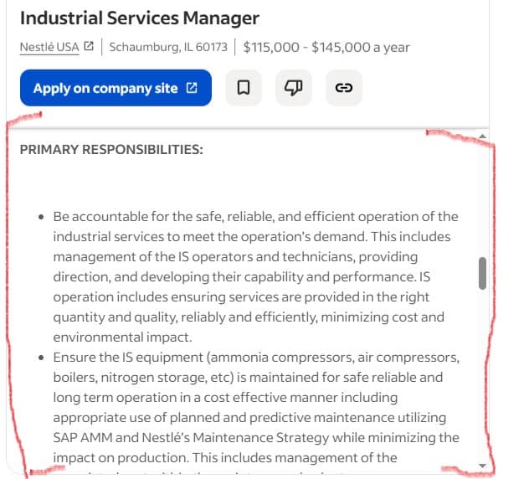
Task: Click external-link icon inside Apply button
Action: (192, 88)
